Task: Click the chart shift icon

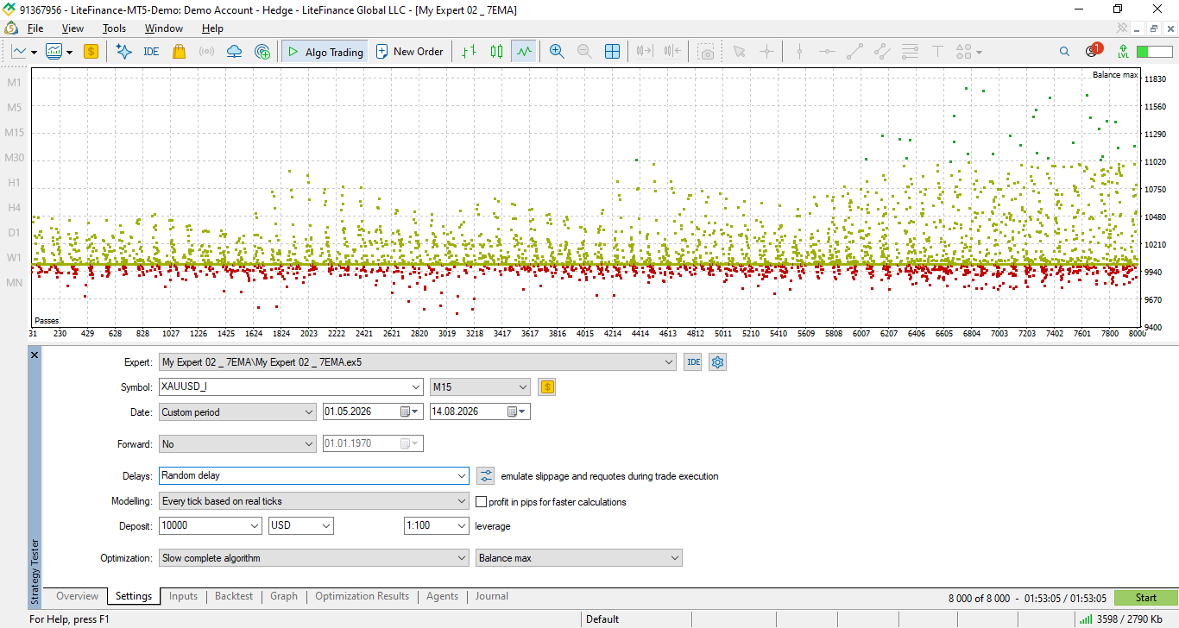Action: coord(673,52)
